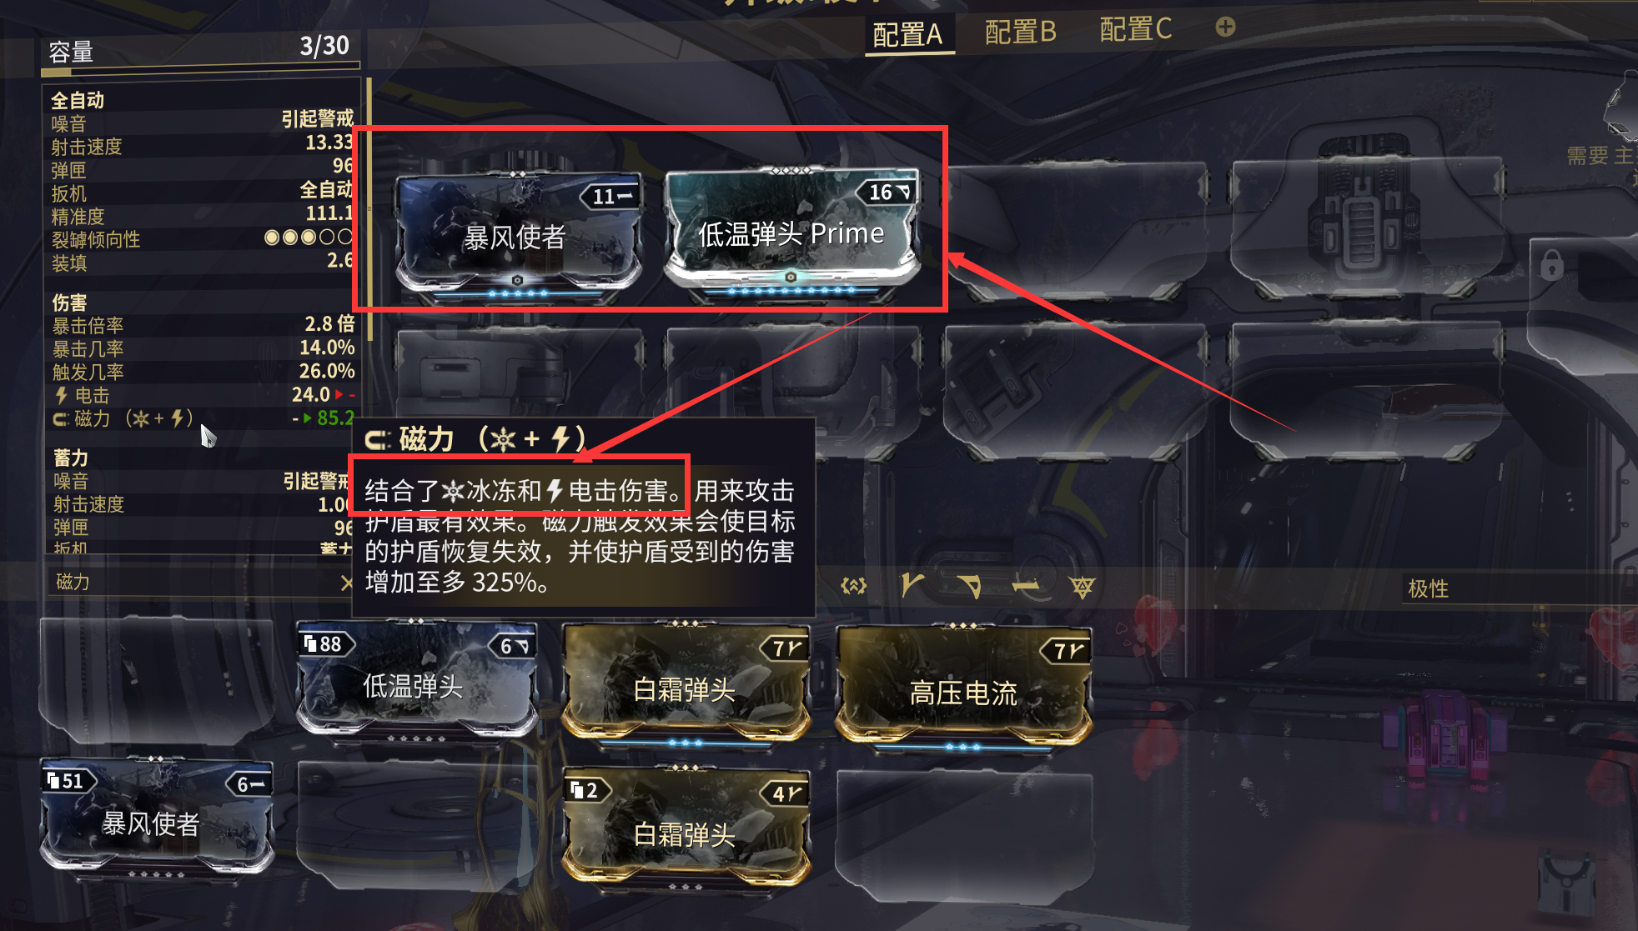Select equipped 低温弹头 Prime mod card

pyautogui.click(x=791, y=231)
